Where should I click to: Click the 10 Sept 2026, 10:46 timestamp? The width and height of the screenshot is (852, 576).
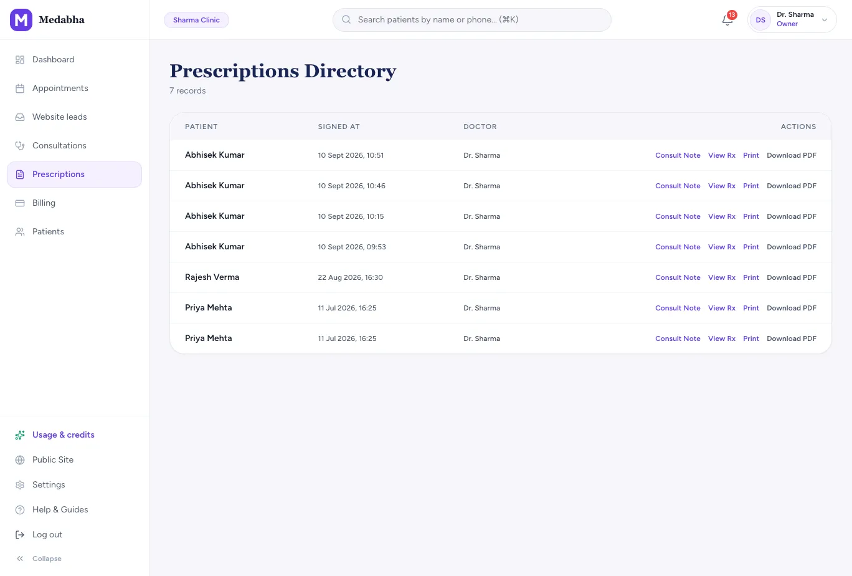tap(351, 186)
